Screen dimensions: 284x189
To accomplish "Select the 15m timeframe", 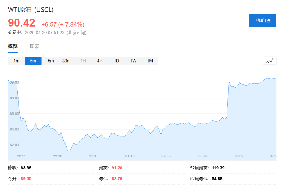I will [50, 61].
